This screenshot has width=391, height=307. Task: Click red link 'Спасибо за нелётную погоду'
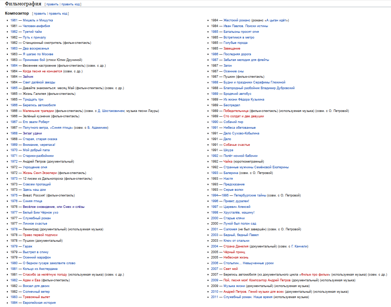tap(45, 275)
